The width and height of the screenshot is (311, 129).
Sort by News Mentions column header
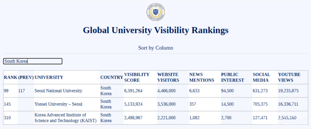202,77
